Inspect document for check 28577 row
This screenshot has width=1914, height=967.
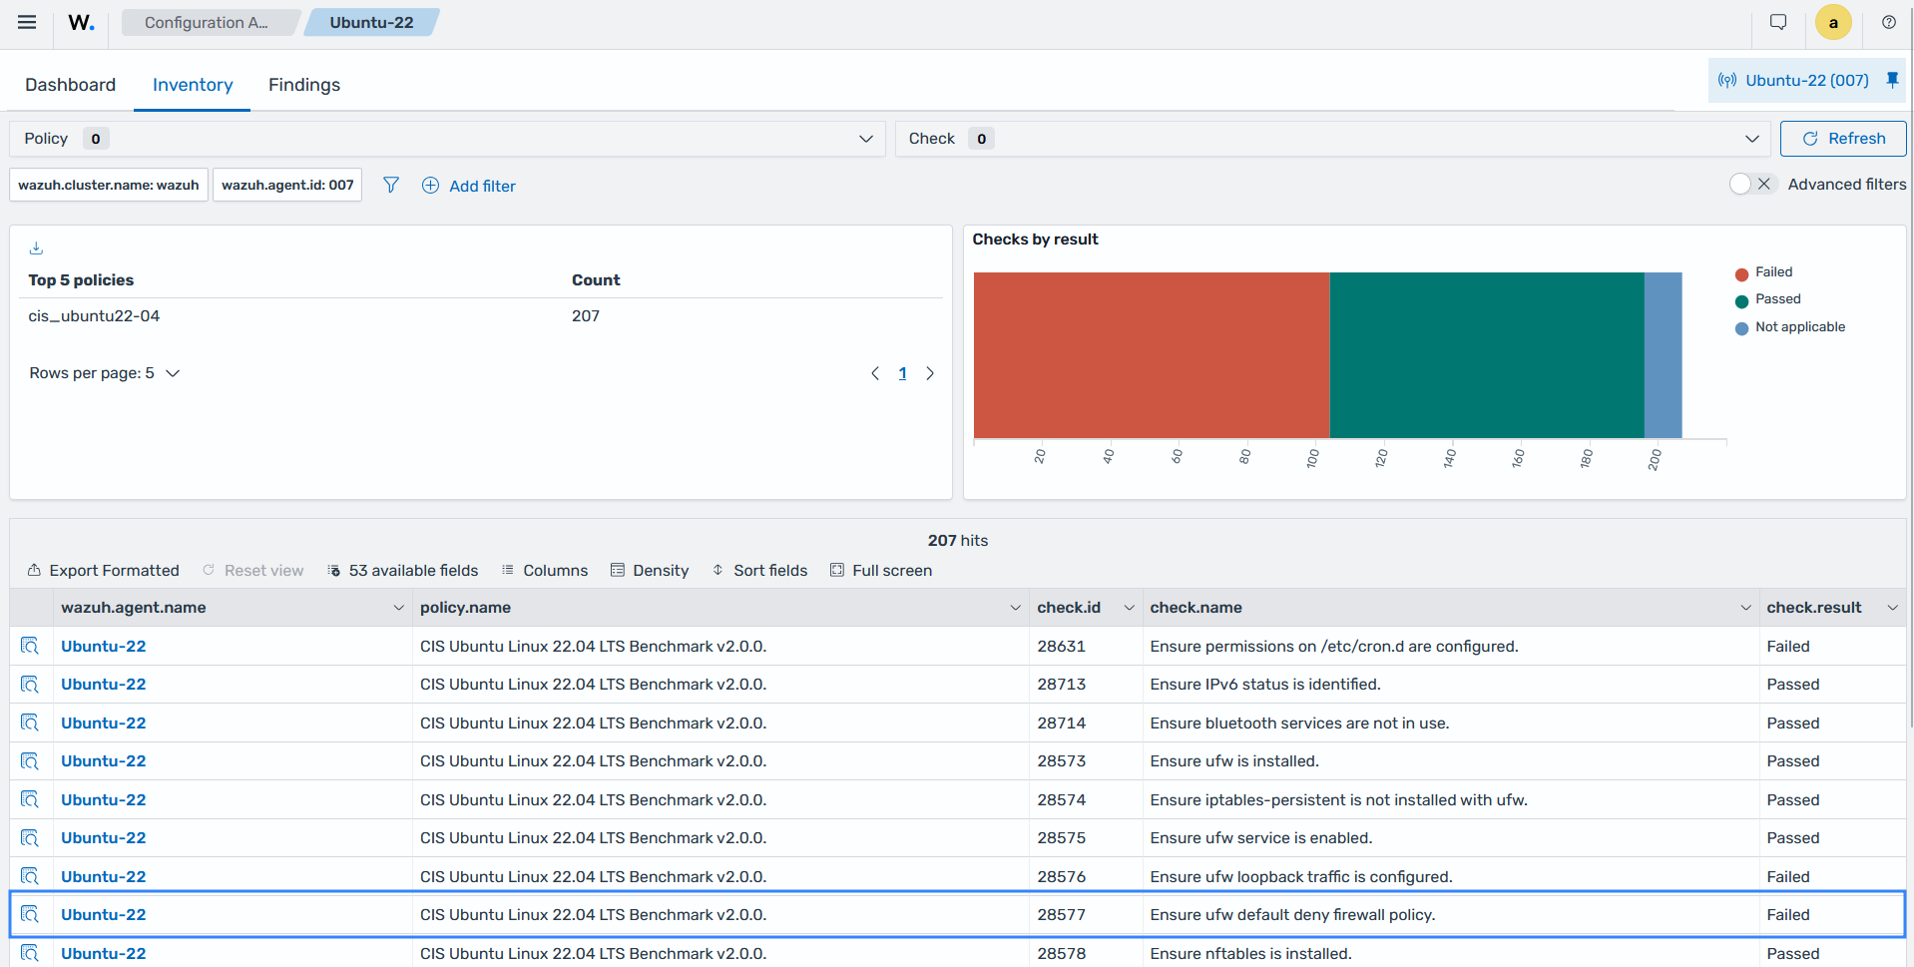pos(30,914)
